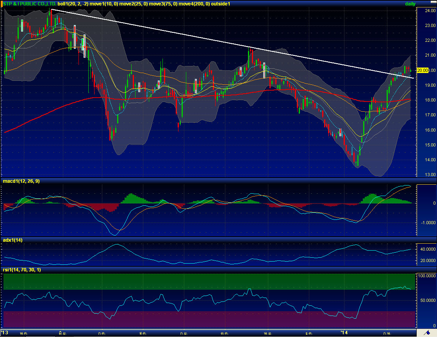The width and height of the screenshot is (437, 337).
Task: Click the daily timeframe label
Action: point(410,4)
